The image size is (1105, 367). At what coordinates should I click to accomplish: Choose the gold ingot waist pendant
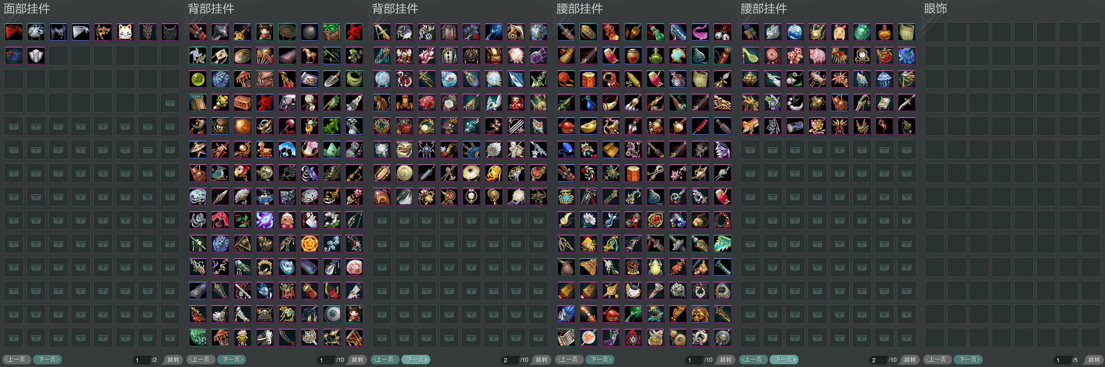[x=589, y=127]
